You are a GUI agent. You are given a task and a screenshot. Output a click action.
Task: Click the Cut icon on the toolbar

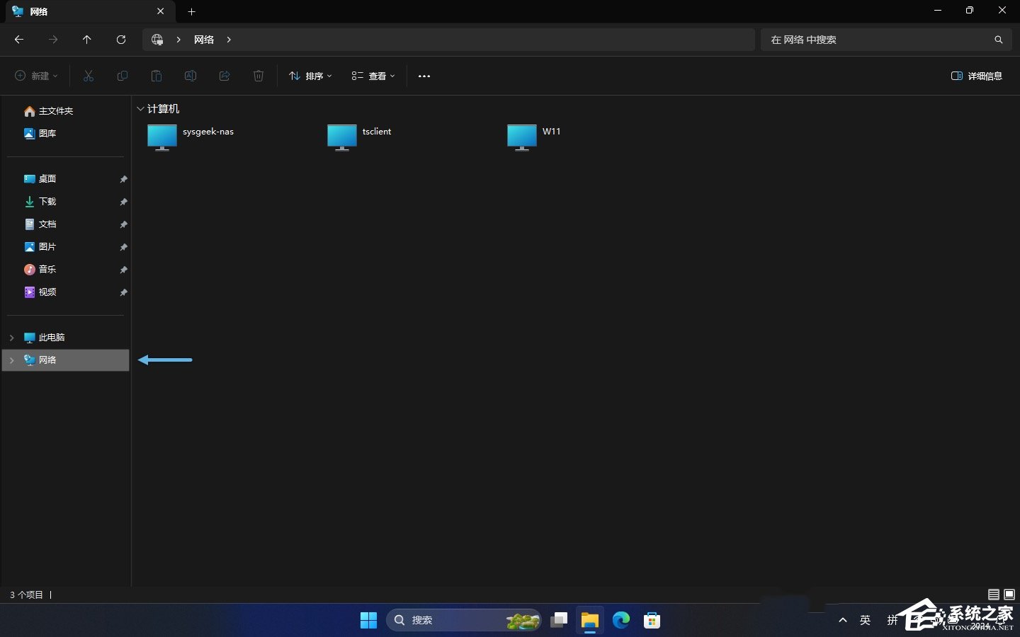point(89,76)
